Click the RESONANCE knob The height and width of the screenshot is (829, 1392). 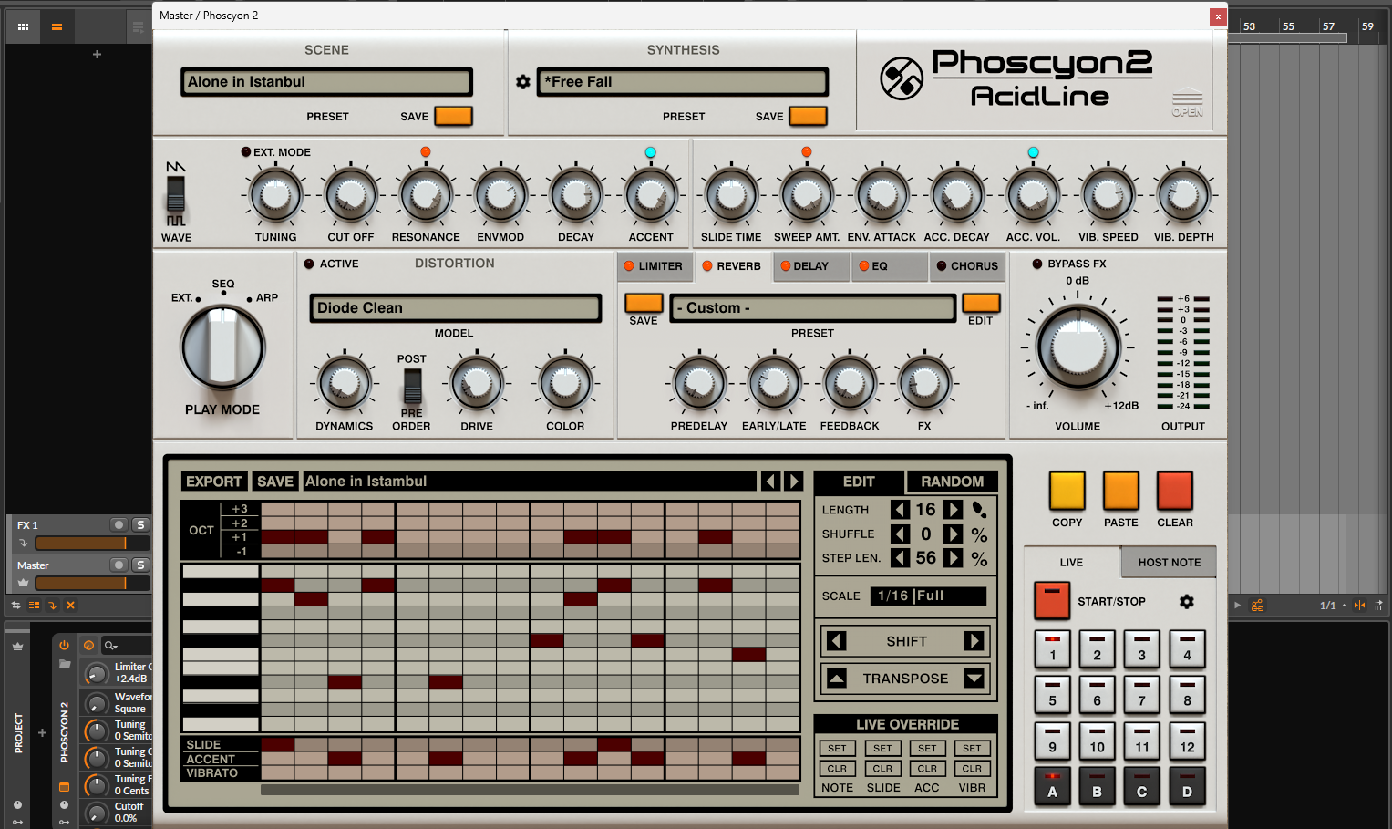click(x=426, y=195)
